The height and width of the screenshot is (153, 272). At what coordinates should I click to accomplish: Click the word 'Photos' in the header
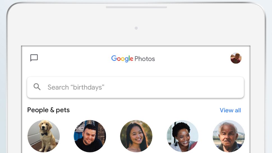point(145,59)
